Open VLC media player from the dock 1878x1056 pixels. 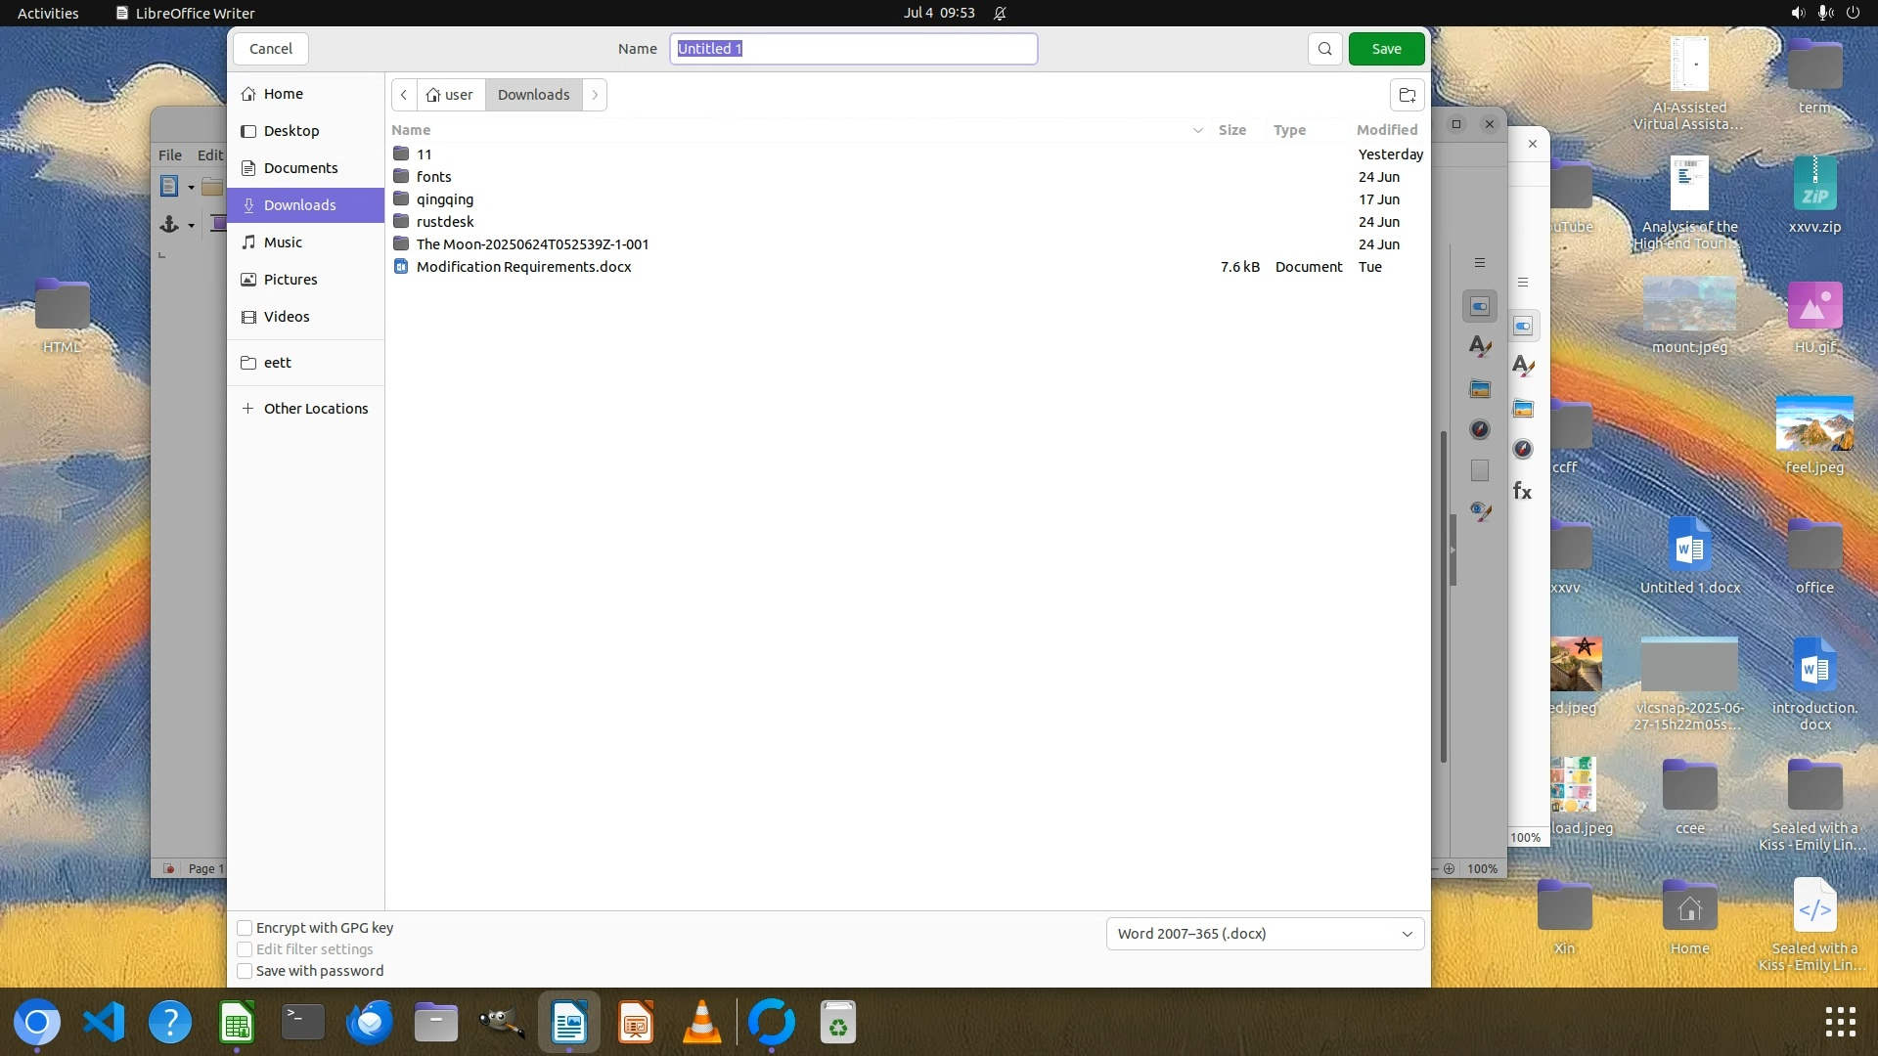(x=701, y=1023)
